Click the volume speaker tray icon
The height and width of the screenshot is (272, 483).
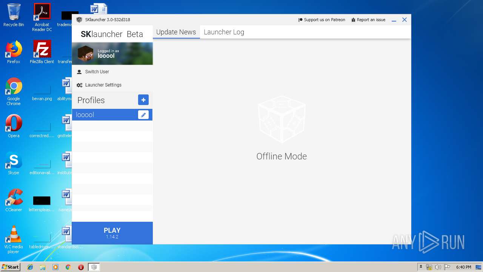(x=438, y=267)
